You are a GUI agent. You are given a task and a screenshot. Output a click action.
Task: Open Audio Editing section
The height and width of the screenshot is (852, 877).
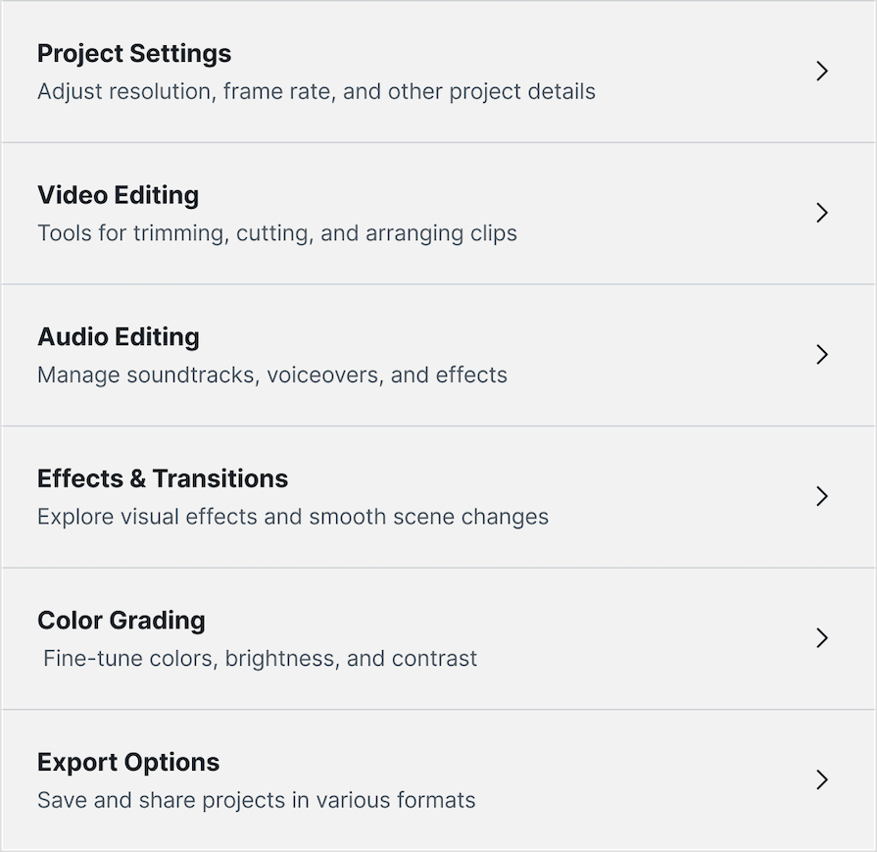point(438,354)
